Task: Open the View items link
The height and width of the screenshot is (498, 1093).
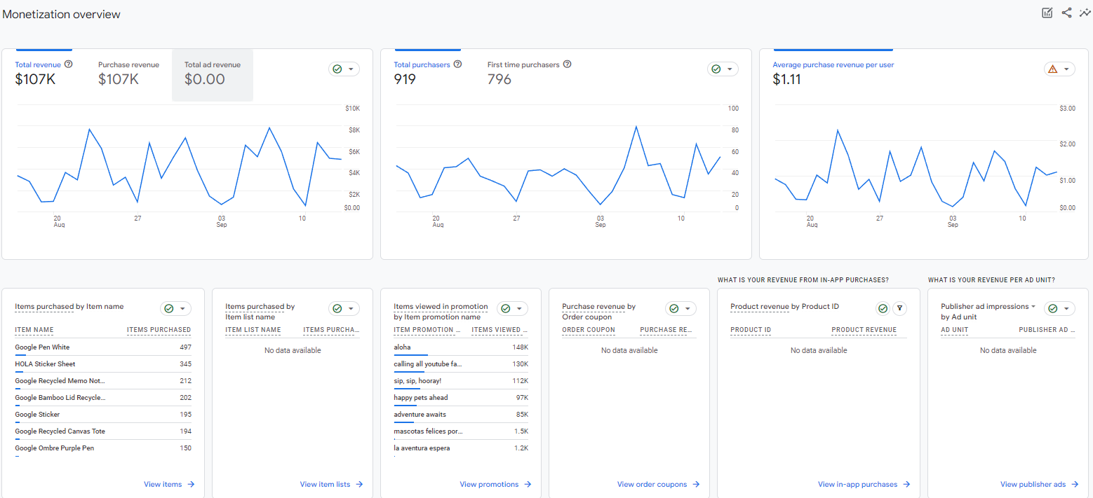Action: click(x=169, y=484)
